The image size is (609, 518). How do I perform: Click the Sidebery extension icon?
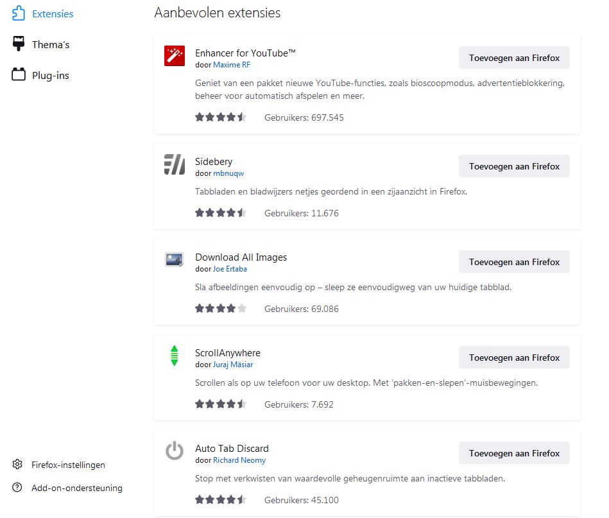pos(175,165)
